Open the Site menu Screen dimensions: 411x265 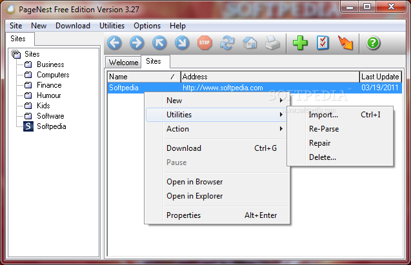coord(15,26)
